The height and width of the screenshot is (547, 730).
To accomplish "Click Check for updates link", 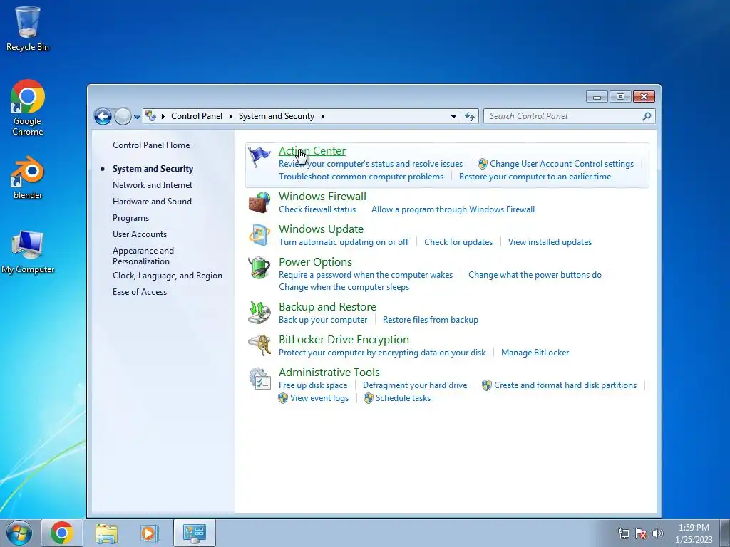I will click(458, 242).
